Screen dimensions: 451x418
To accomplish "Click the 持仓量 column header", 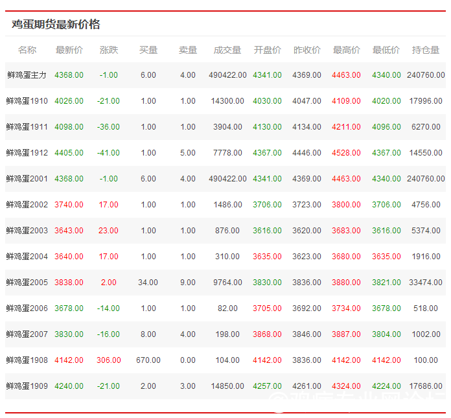I will (426, 50).
